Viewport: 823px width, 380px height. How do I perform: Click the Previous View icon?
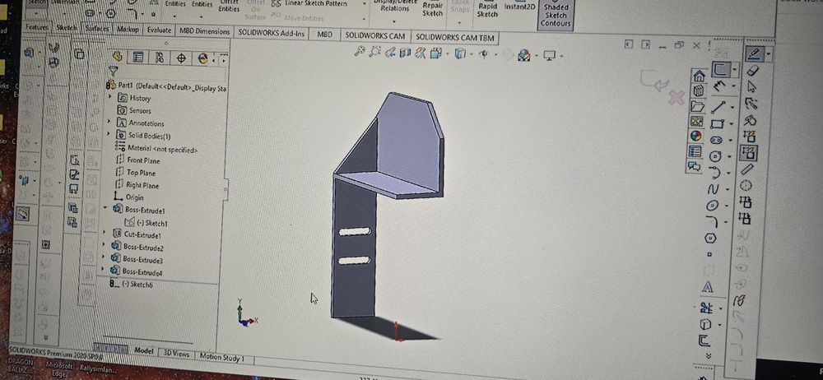pyautogui.click(x=390, y=52)
